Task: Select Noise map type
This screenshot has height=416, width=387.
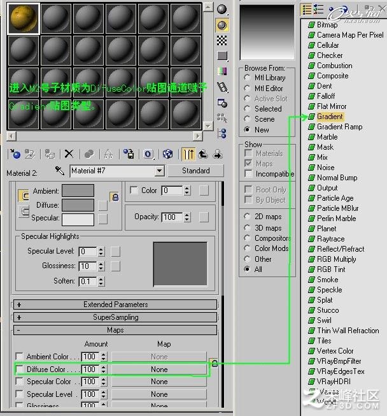Action: point(326,168)
